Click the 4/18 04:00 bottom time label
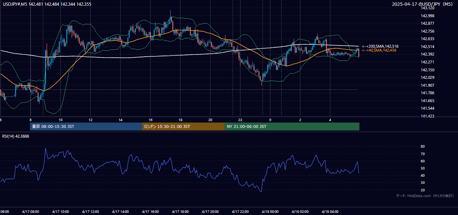458x215 pixels. (330, 211)
